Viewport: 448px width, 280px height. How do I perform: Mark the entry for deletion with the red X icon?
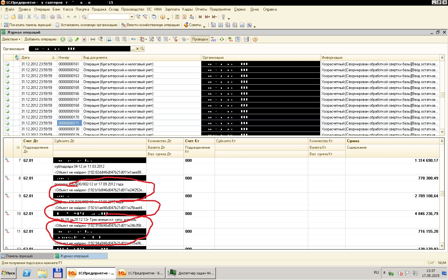pos(84,39)
